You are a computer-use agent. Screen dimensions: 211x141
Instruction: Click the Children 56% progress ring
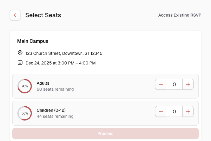point(25,113)
